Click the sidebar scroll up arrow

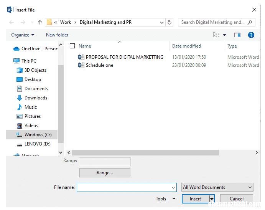61,45
